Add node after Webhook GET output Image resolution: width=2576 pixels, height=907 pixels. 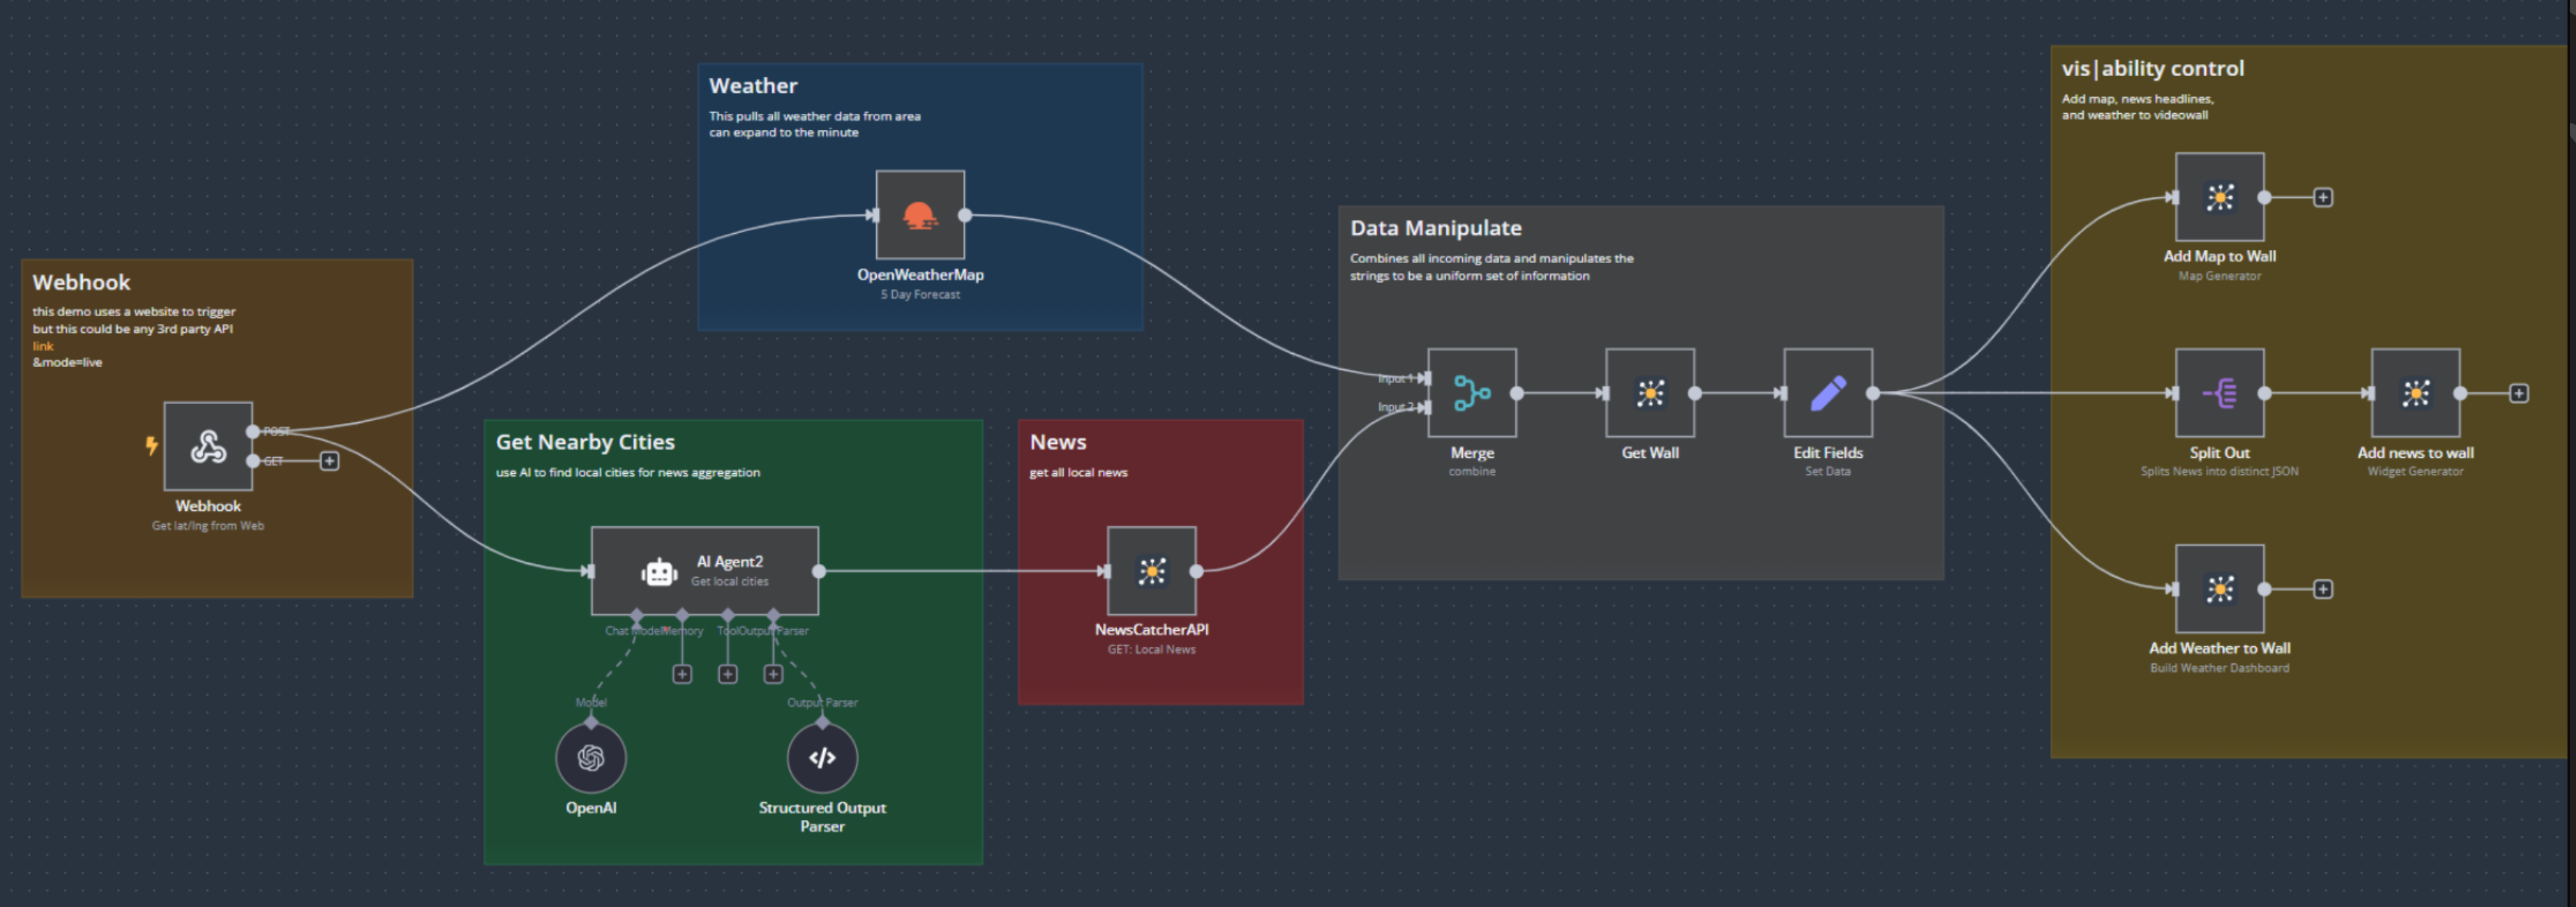(x=329, y=461)
